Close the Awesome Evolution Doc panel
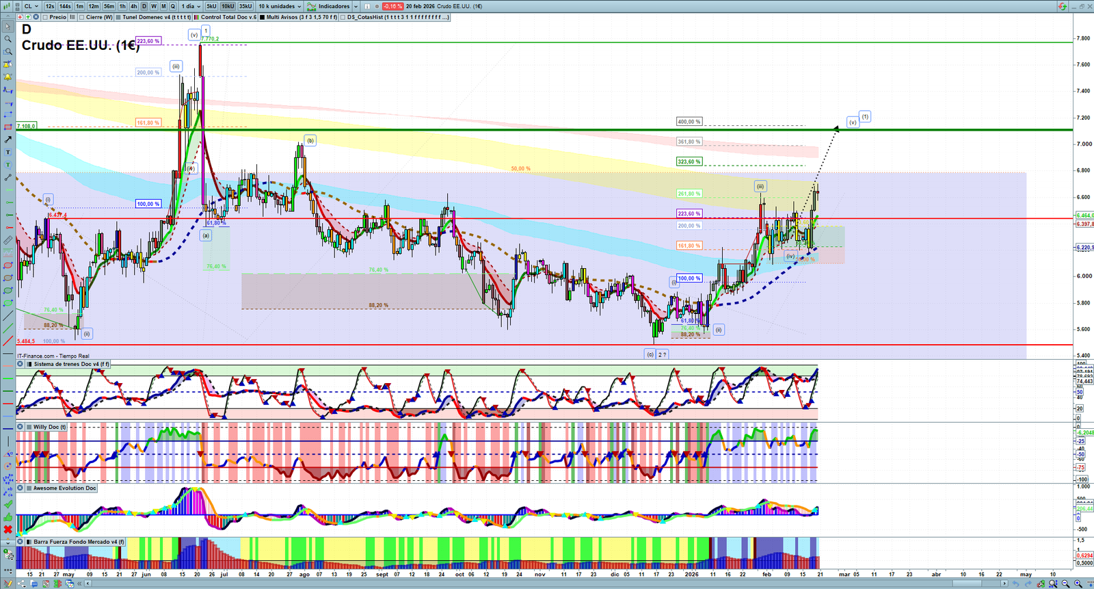The image size is (1094, 589). pos(21,488)
